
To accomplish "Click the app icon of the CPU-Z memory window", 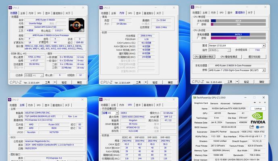I will [101, 8].
